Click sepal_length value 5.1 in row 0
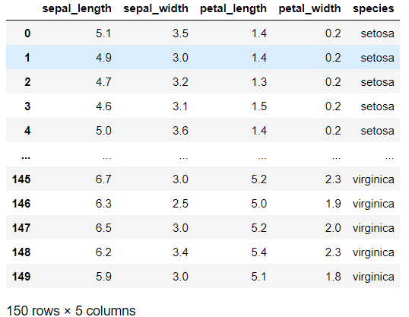 103,33
